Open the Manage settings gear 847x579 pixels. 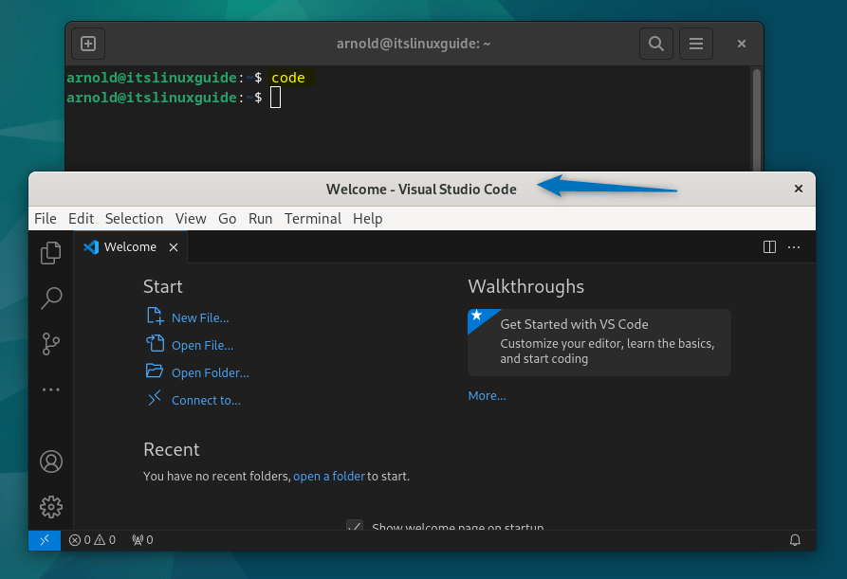50,507
